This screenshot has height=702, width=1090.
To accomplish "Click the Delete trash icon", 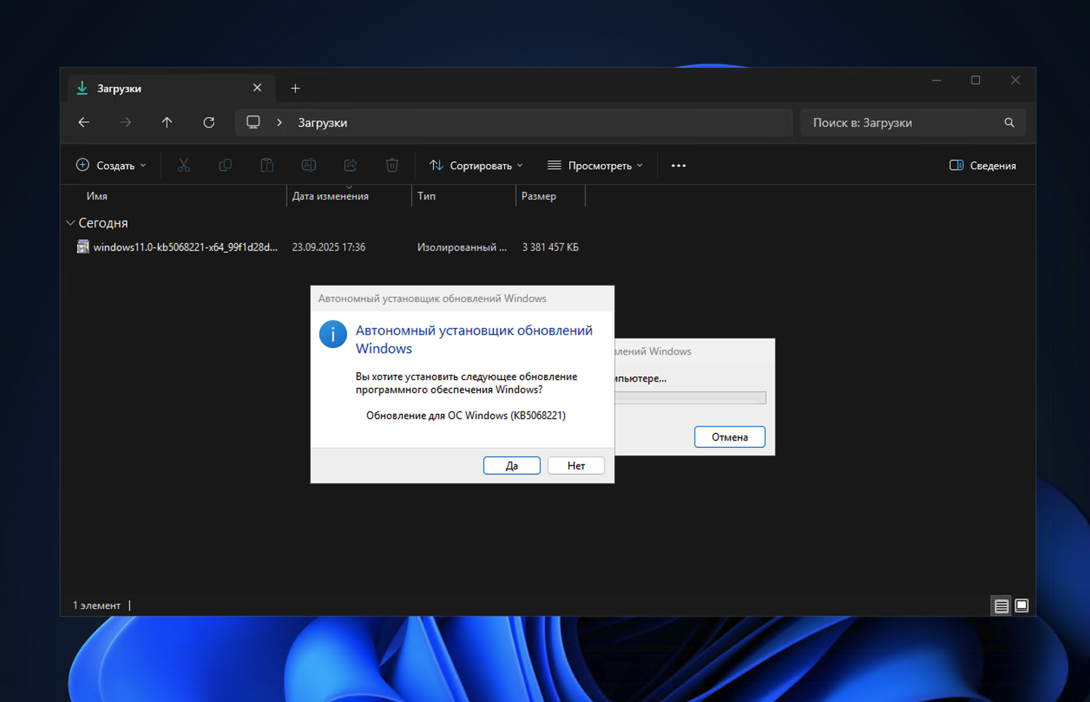I will pos(392,166).
